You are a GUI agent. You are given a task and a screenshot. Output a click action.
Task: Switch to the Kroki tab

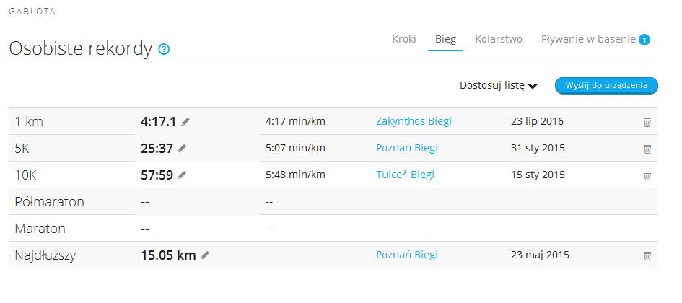(x=404, y=40)
